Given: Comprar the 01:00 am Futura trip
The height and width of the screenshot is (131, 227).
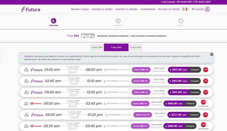Looking at the screenshot, I should click(195, 70).
